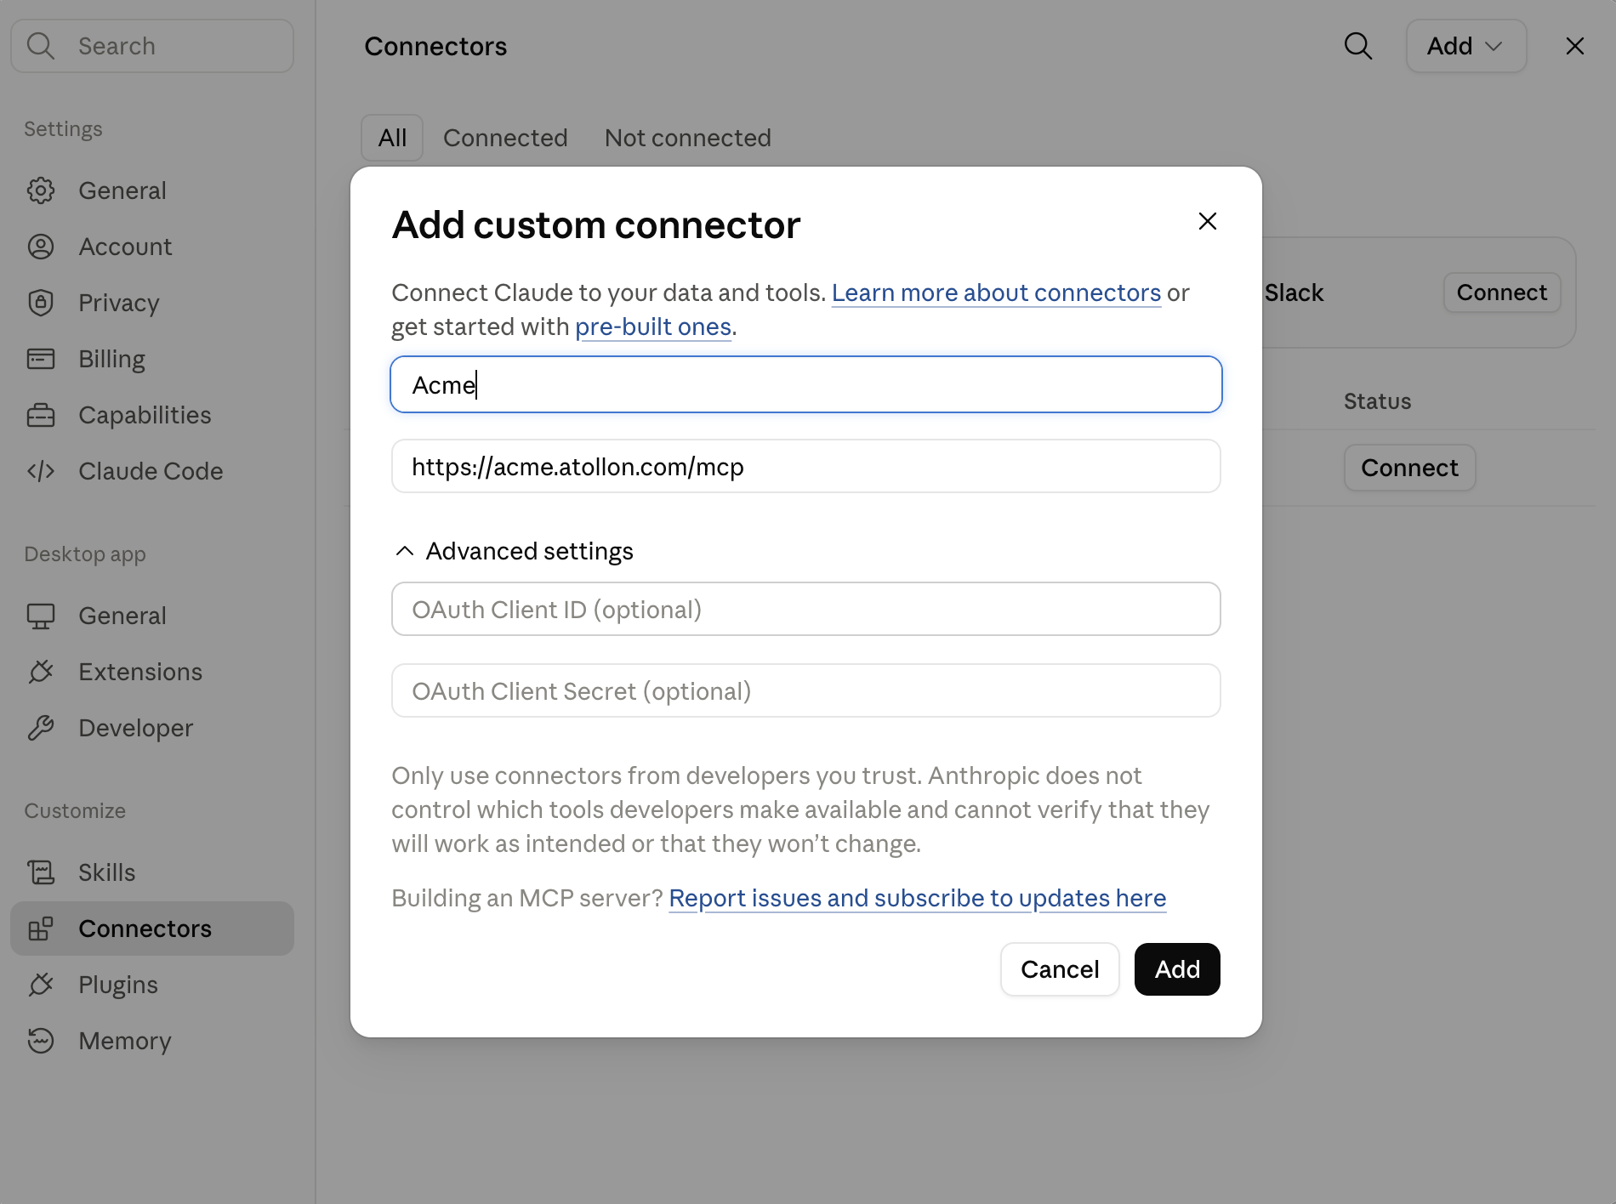This screenshot has width=1616, height=1204.
Task: Select the Billing card icon
Action: pos(41,359)
